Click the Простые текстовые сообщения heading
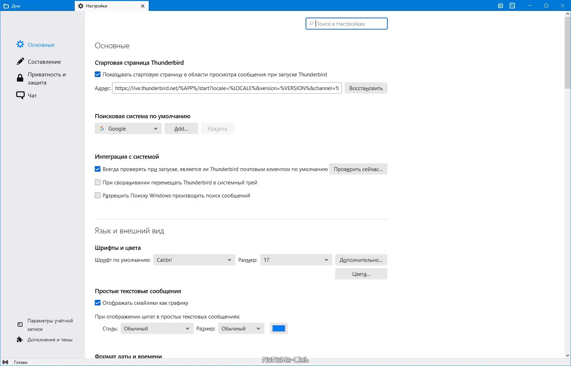 tap(138, 291)
